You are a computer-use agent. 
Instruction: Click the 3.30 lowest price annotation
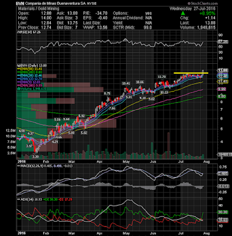pos(36,157)
